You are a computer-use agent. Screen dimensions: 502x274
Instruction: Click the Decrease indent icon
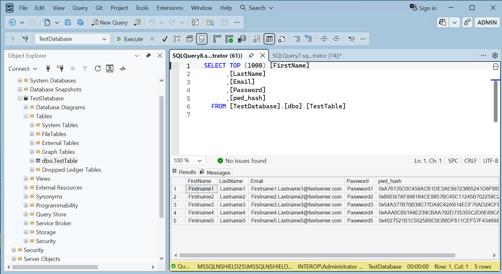click(x=324, y=39)
